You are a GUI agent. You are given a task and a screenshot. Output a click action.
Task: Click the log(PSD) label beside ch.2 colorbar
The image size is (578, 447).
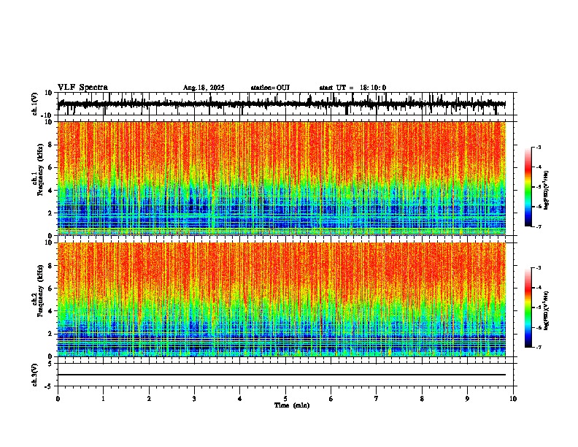[x=547, y=310]
